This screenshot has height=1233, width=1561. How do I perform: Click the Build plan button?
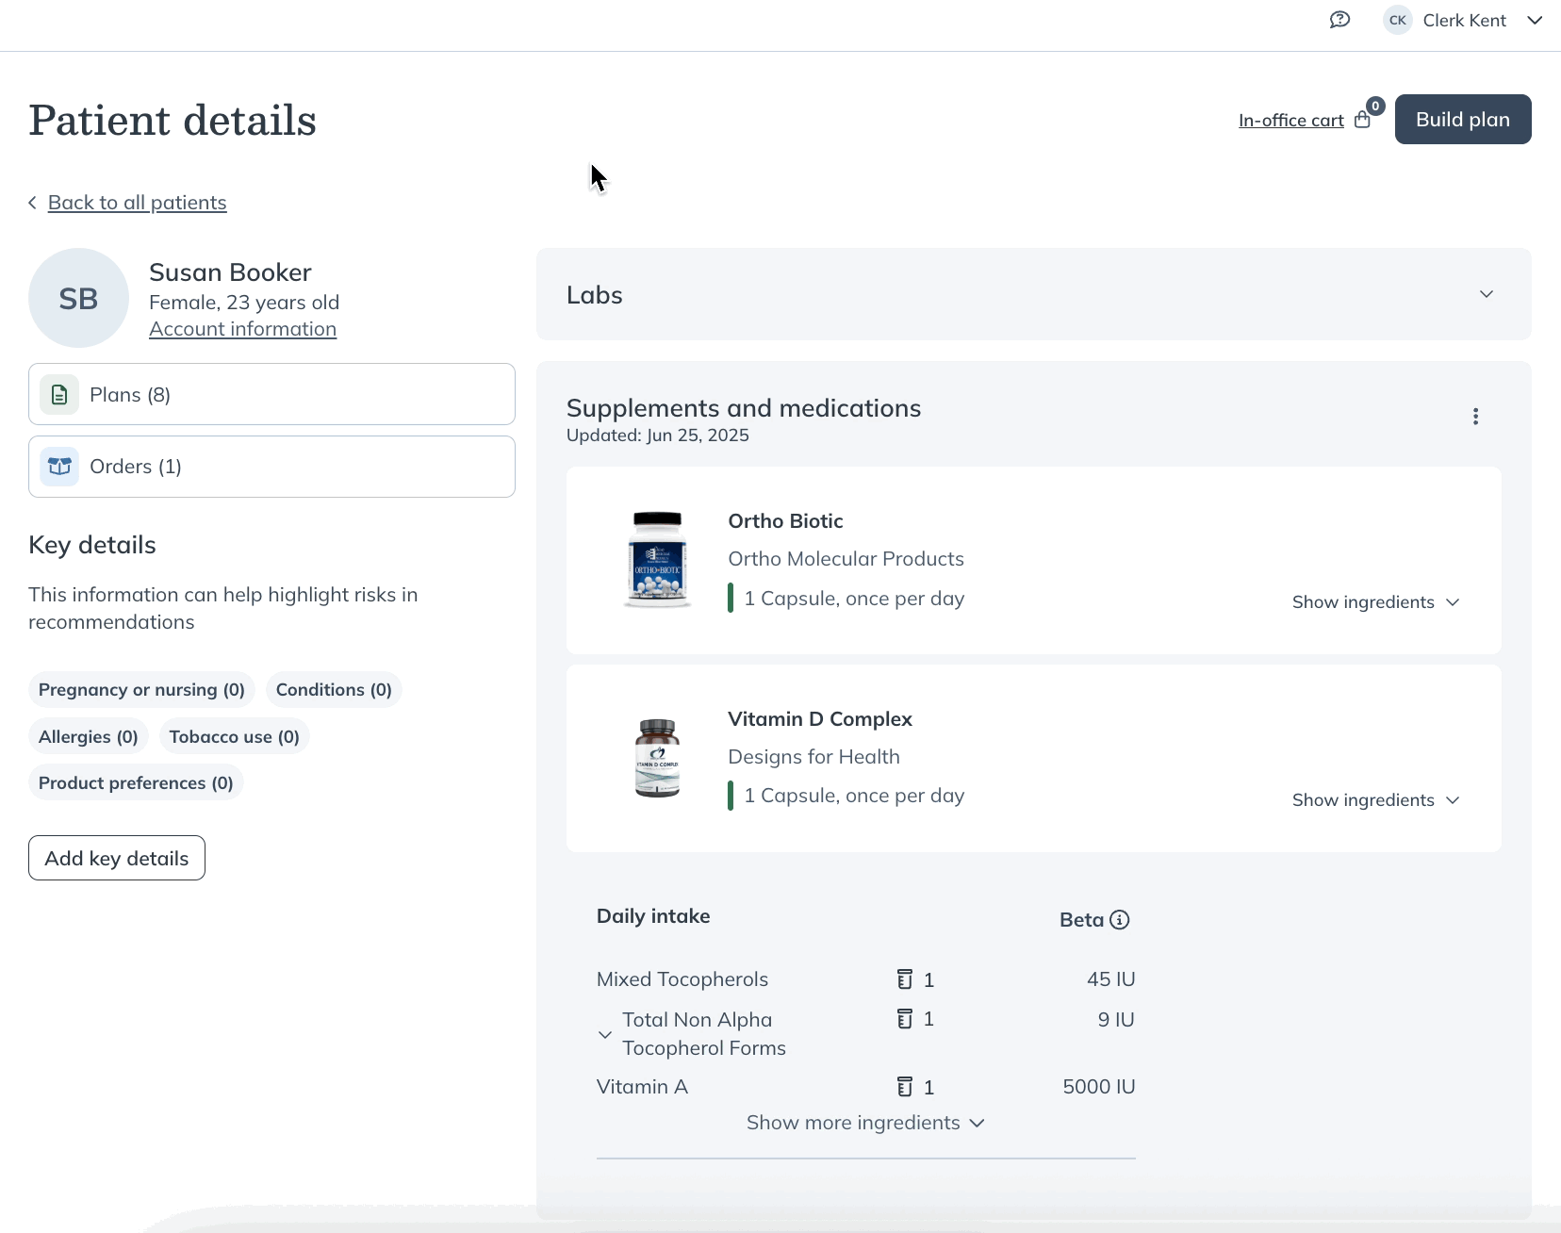pyautogui.click(x=1463, y=120)
